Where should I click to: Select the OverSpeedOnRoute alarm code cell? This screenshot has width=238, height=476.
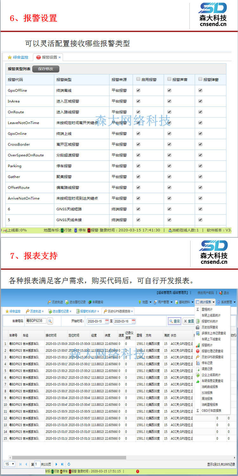click(x=30, y=155)
